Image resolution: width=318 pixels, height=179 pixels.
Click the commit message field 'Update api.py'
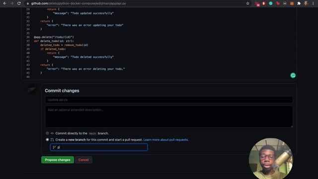(x=169, y=99)
